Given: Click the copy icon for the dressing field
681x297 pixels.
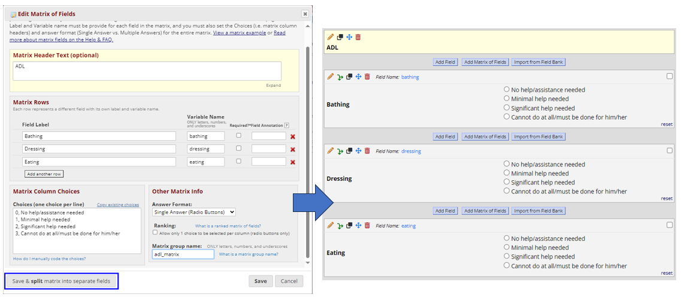Looking at the screenshot, I should point(349,151).
